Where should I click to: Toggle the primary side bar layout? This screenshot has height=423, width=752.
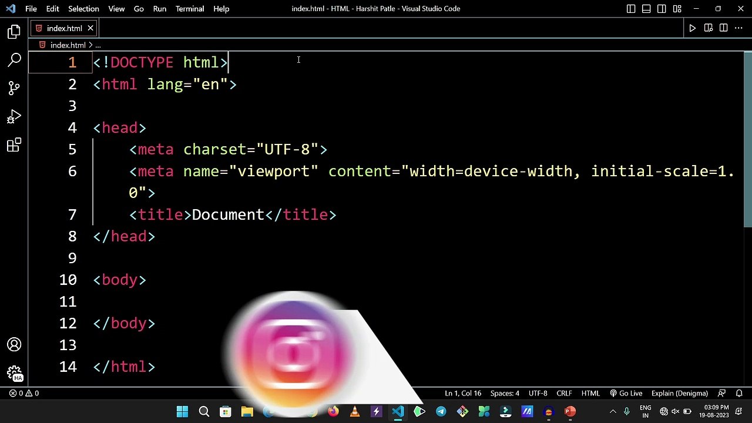[x=631, y=9]
